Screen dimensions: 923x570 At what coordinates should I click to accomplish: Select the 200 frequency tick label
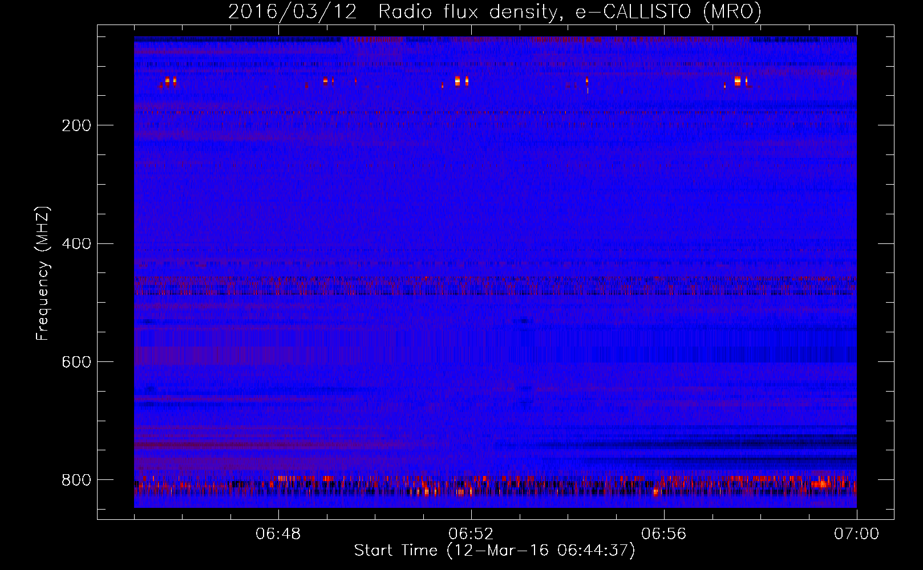pos(76,125)
